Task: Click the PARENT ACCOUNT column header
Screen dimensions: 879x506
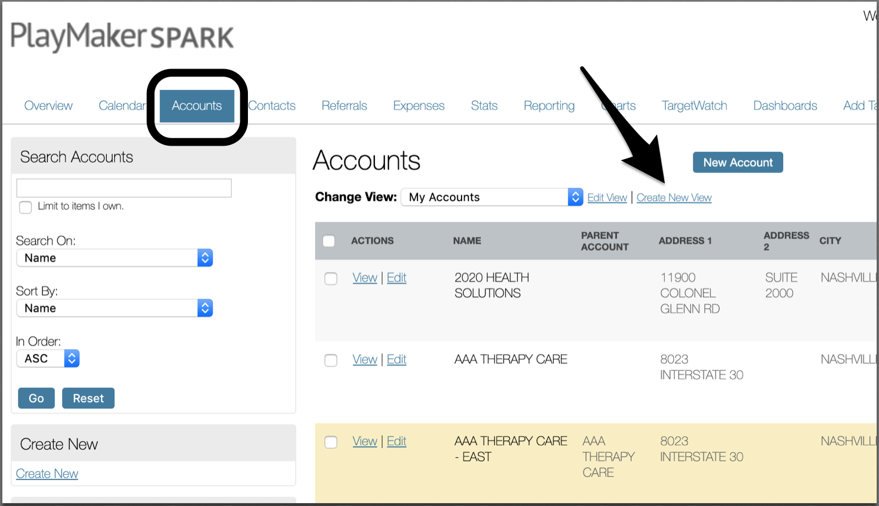Action: click(605, 241)
